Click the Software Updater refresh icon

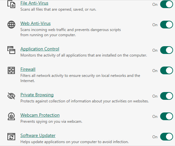(11, 137)
